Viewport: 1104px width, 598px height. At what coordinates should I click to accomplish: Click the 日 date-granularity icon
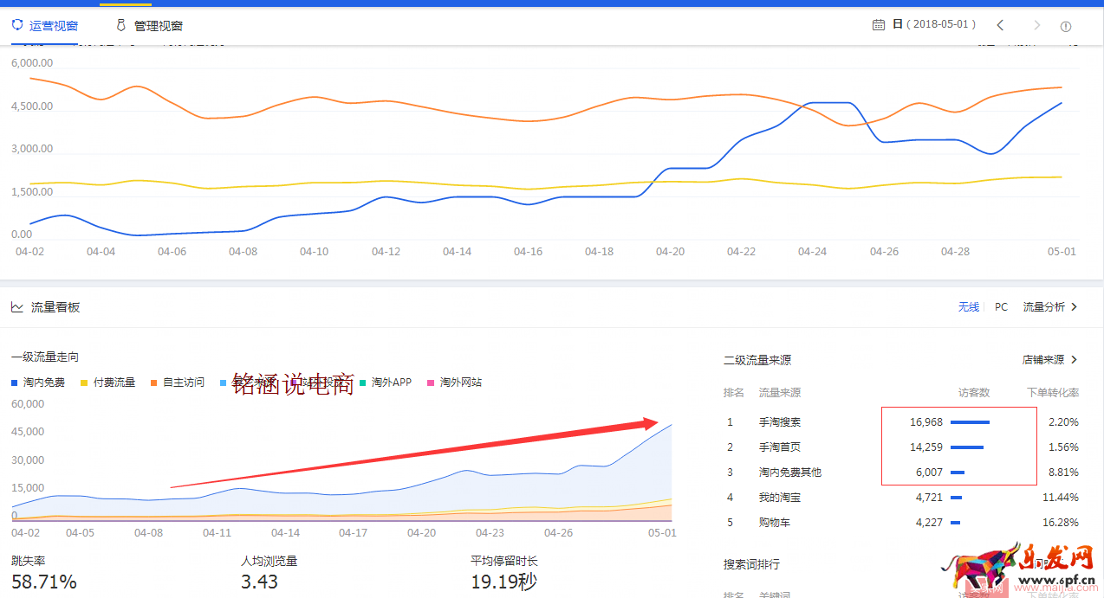(896, 25)
